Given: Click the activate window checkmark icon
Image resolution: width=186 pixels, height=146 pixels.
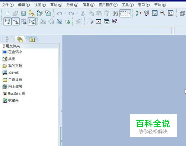Looking at the screenshot, I should [107, 22].
